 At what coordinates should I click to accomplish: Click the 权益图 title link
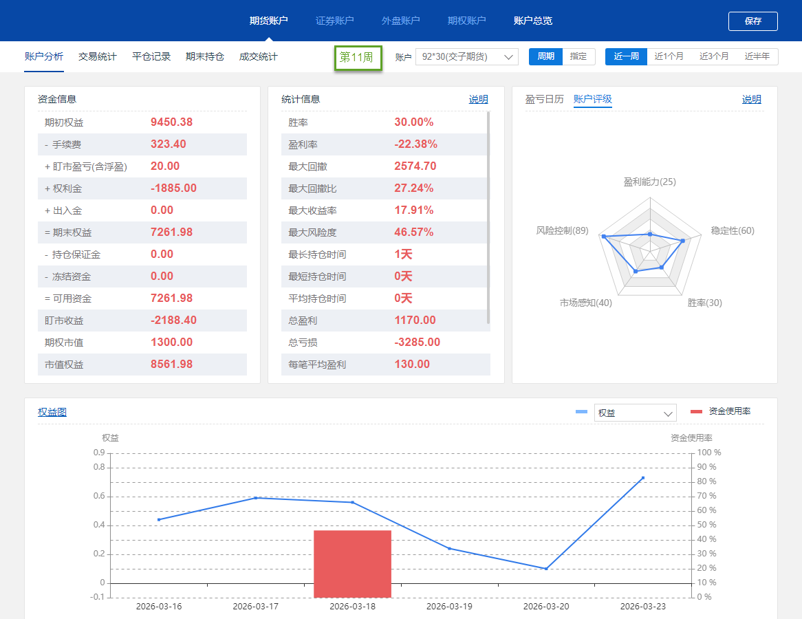point(52,412)
